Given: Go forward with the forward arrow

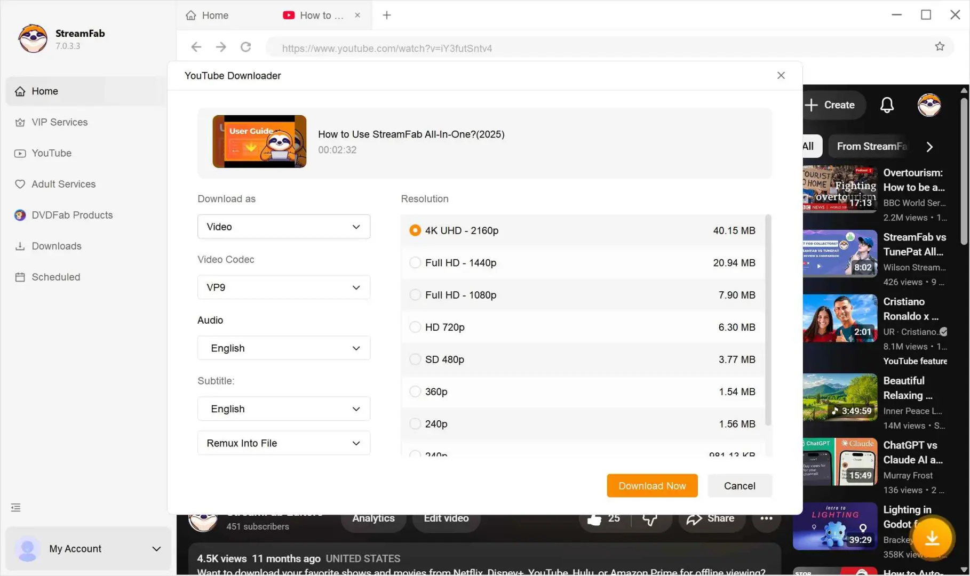Looking at the screenshot, I should click(221, 47).
